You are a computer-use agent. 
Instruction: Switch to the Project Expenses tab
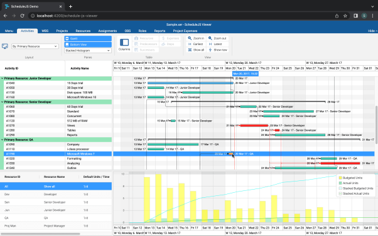click(185, 31)
